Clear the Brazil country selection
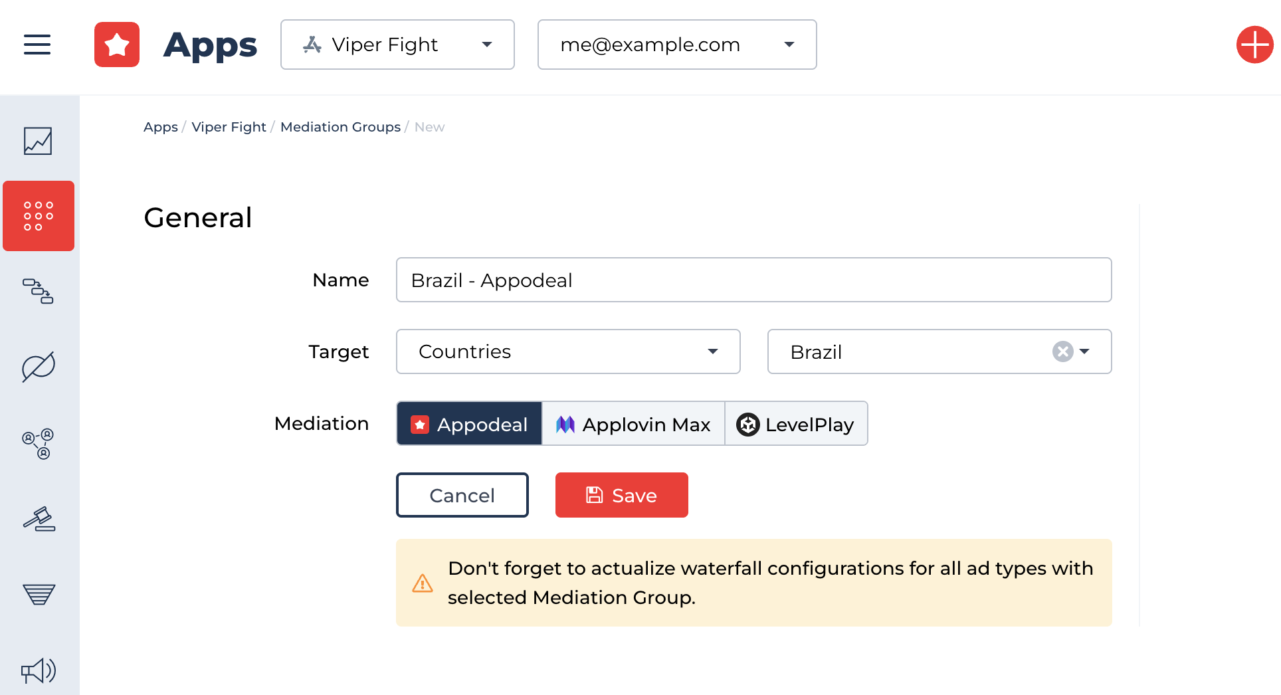Screen dimensions: 1281x695 pyautogui.click(x=1062, y=351)
